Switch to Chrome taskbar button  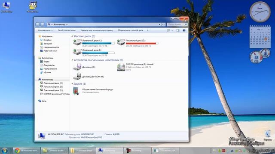[27, 151]
